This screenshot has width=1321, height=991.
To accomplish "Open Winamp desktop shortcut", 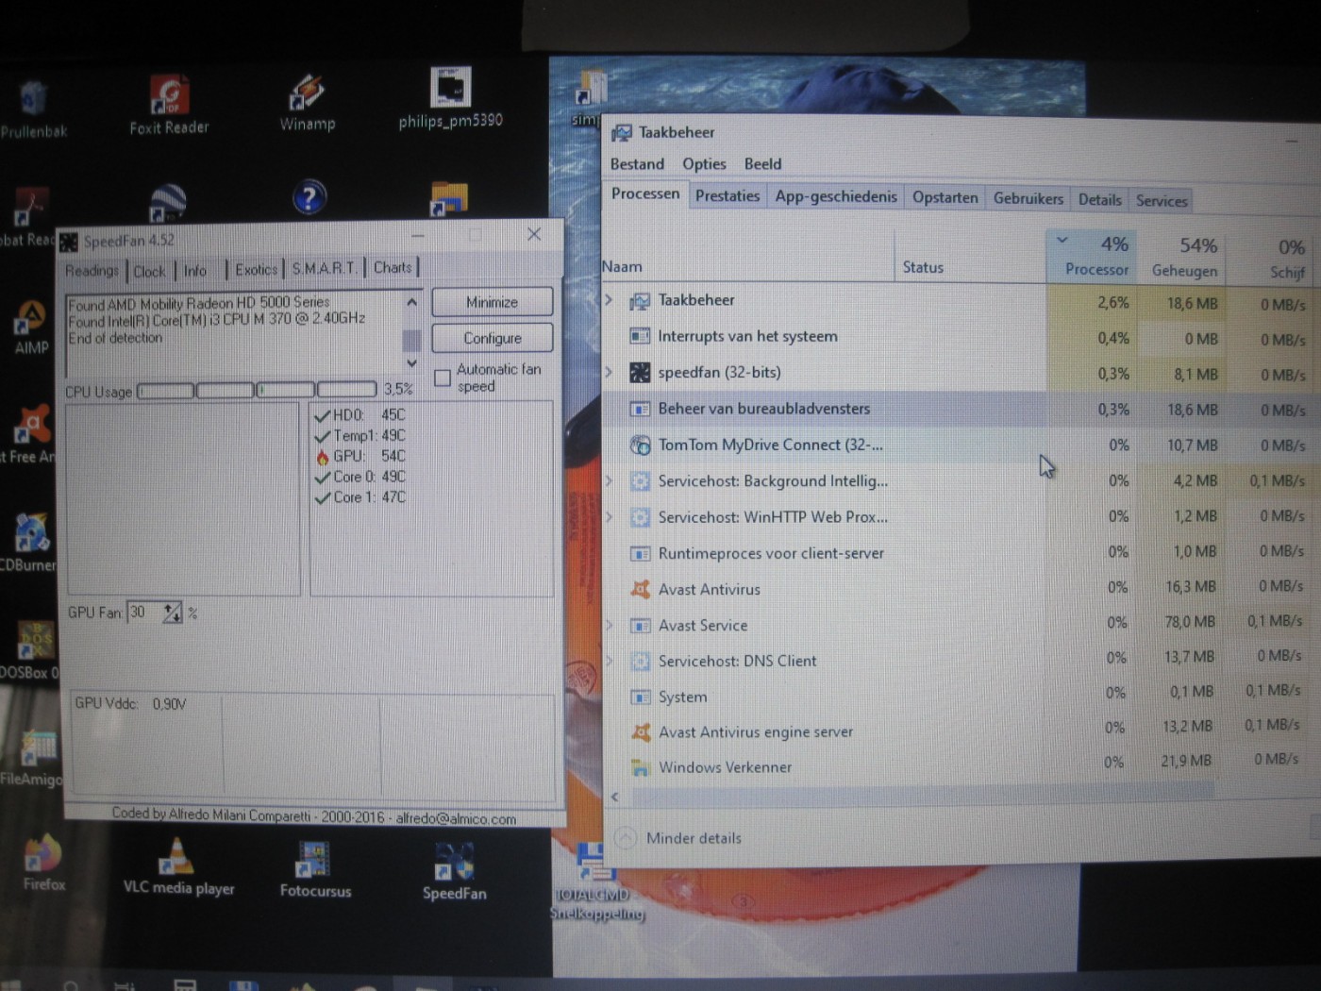I will pyautogui.click(x=307, y=102).
